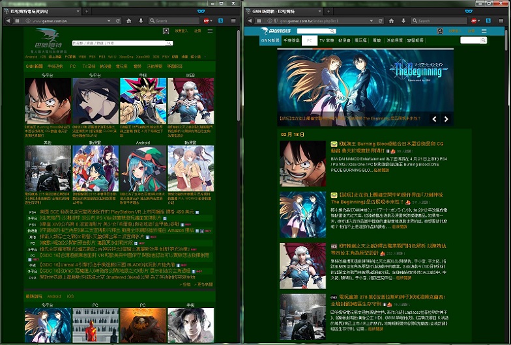This screenshot has width=511, height=345.
Task: Expand URL history dropdown in right window
Action: coord(372,21)
